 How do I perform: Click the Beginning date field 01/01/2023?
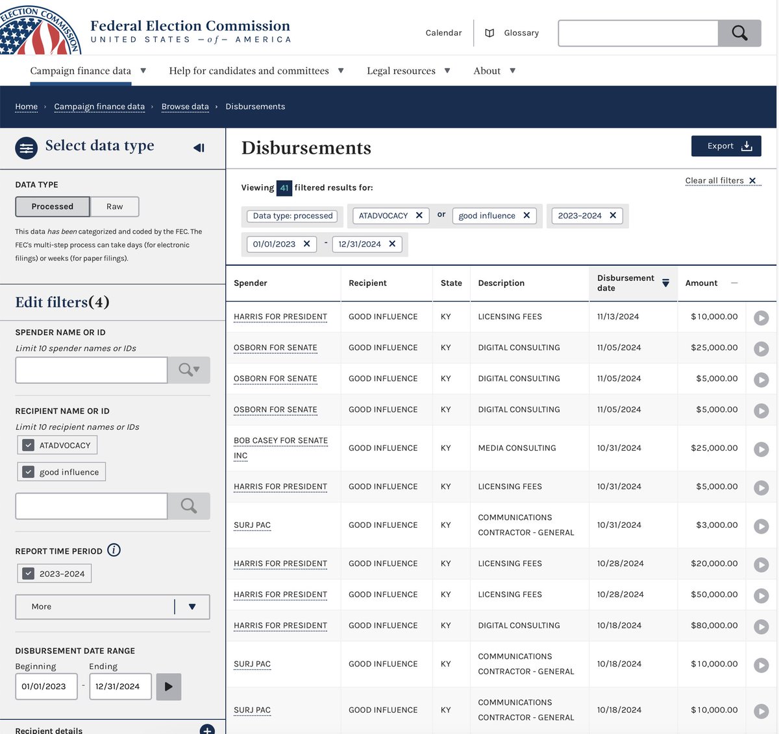pos(46,687)
